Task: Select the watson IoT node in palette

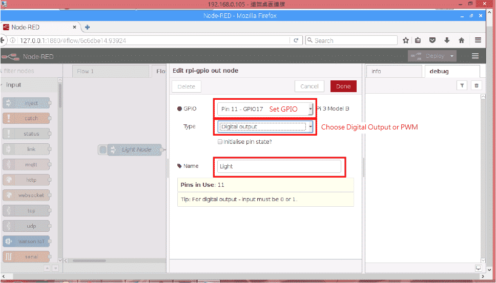Action: pyautogui.click(x=27, y=242)
